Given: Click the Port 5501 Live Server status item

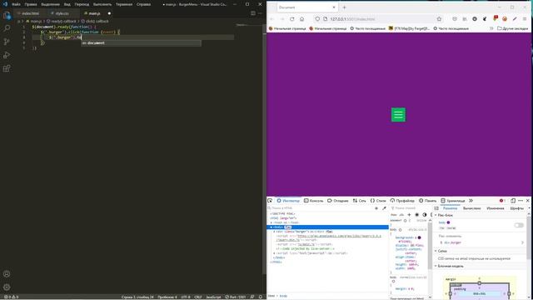Looking at the screenshot, I should (x=235, y=297).
